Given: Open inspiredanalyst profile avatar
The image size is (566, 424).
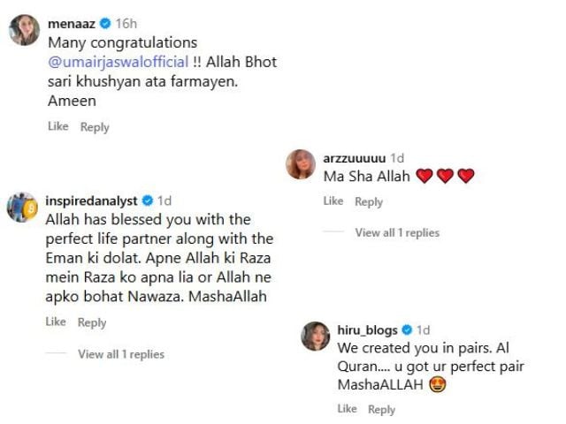Looking at the screenshot, I should point(21,207).
